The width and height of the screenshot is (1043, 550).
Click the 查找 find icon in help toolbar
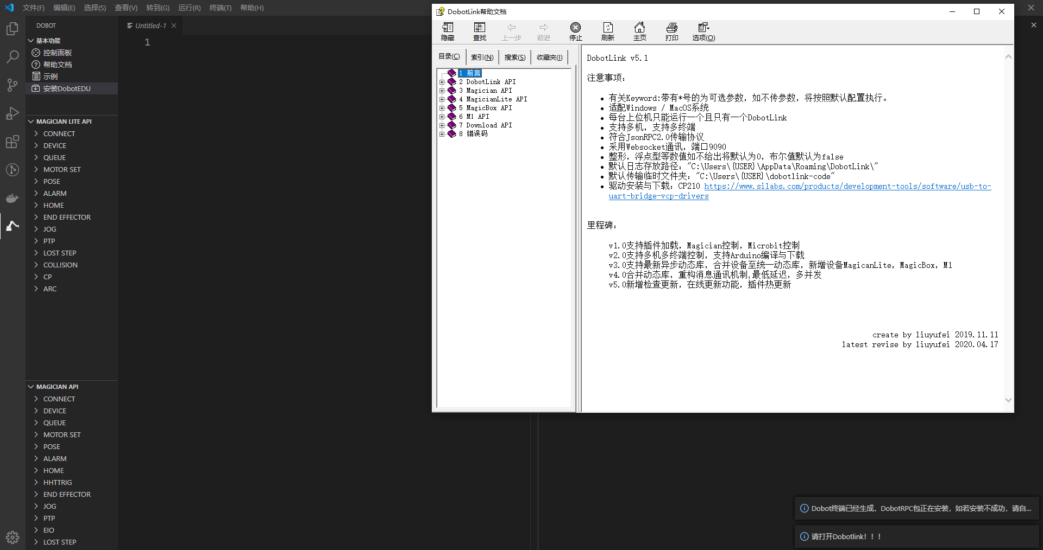(480, 32)
